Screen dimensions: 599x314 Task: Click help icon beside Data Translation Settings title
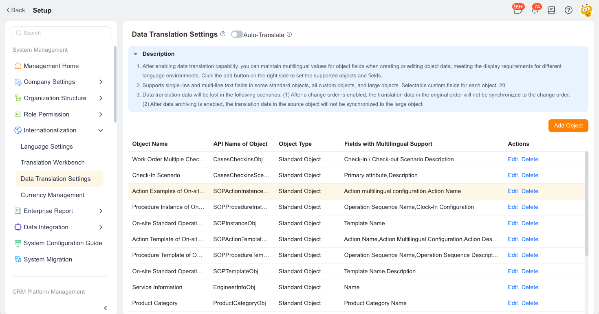coord(223,34)
